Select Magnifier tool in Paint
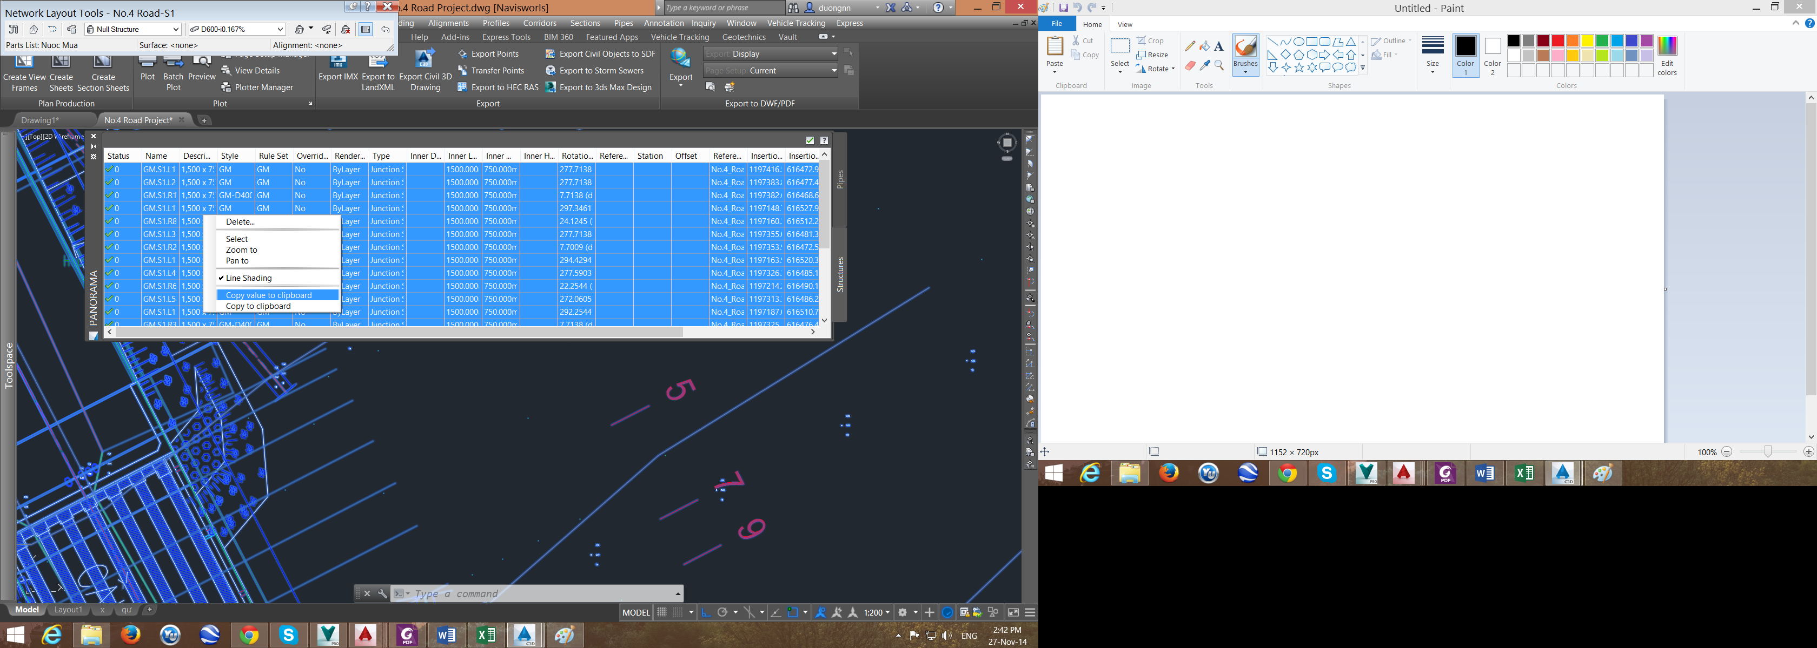 pos(1219,65)
